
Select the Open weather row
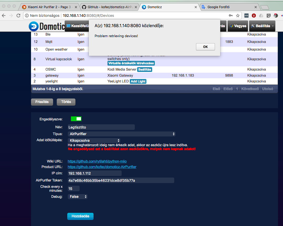click(x=154, y=50)
